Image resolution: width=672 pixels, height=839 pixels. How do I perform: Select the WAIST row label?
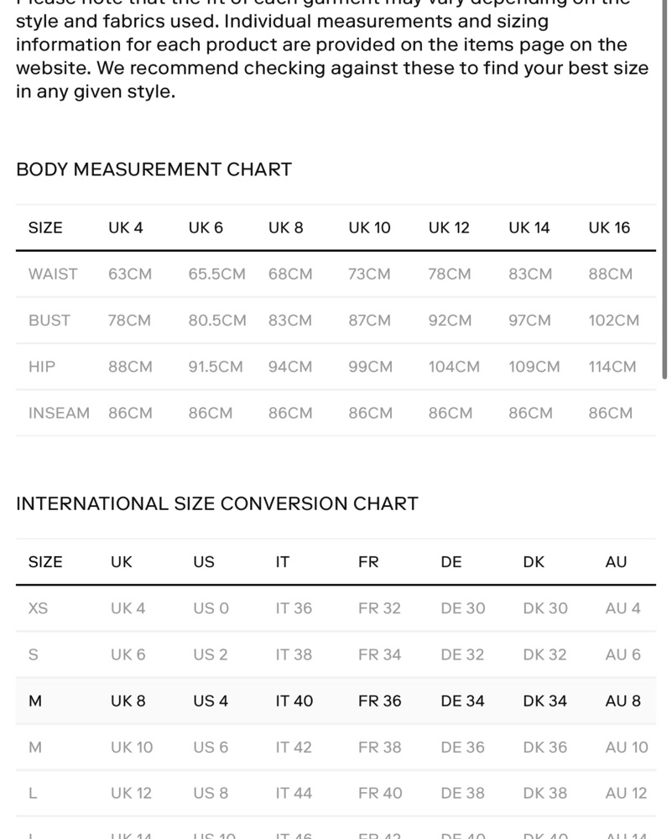click(53, 274)
